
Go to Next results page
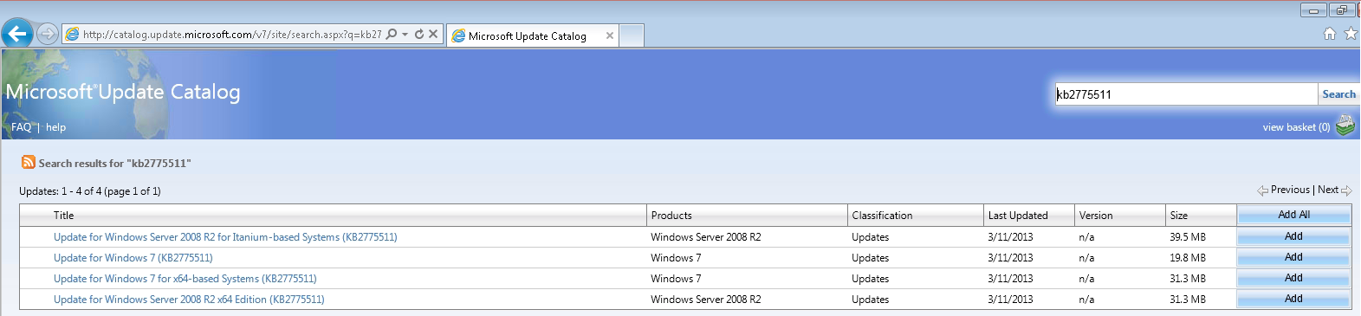point(1334,190)
